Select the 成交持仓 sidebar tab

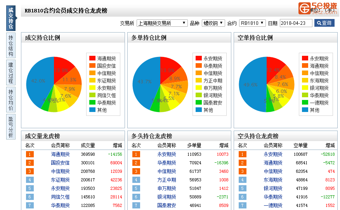11,18
